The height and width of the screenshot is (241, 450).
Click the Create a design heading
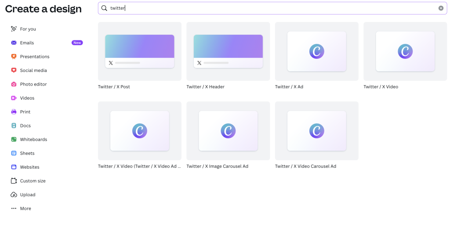pos(44,9)
